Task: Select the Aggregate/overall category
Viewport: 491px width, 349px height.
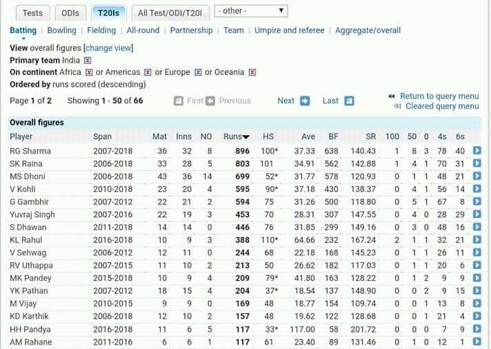Action: coord(368,30)
